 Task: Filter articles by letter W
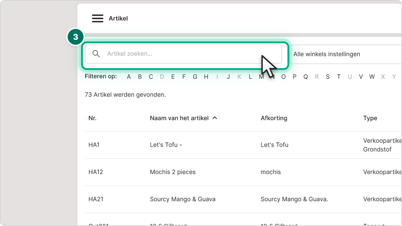372,77
